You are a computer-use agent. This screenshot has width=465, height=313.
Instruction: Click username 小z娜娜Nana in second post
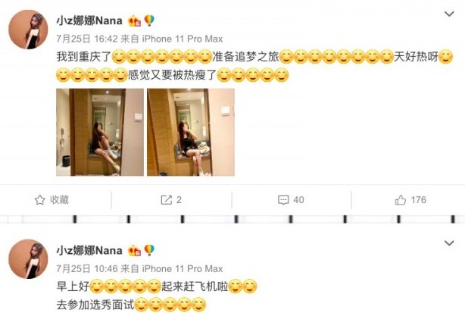click(x=89, y=250)
